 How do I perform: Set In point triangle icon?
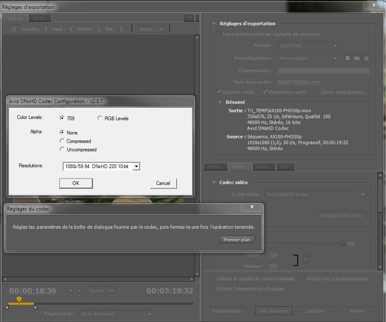(71, 290)
